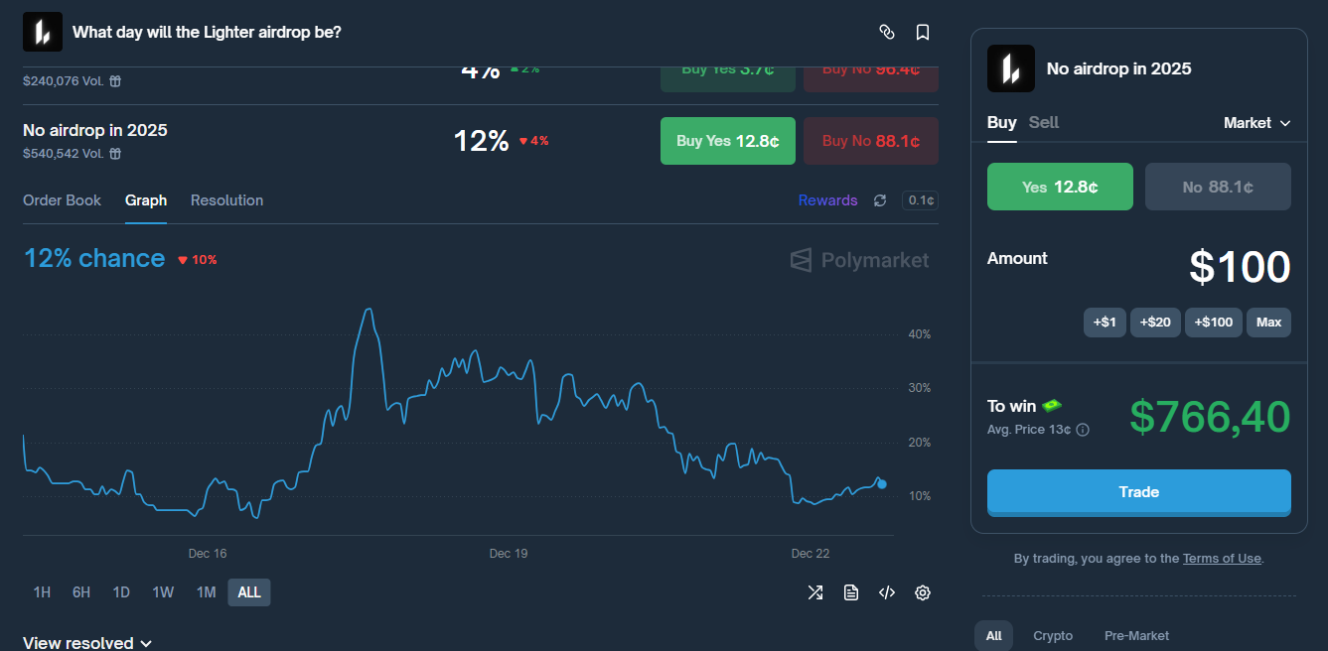Bookmark this market
The width and height of the screenshot is (1328, 651).
(923, 31)
